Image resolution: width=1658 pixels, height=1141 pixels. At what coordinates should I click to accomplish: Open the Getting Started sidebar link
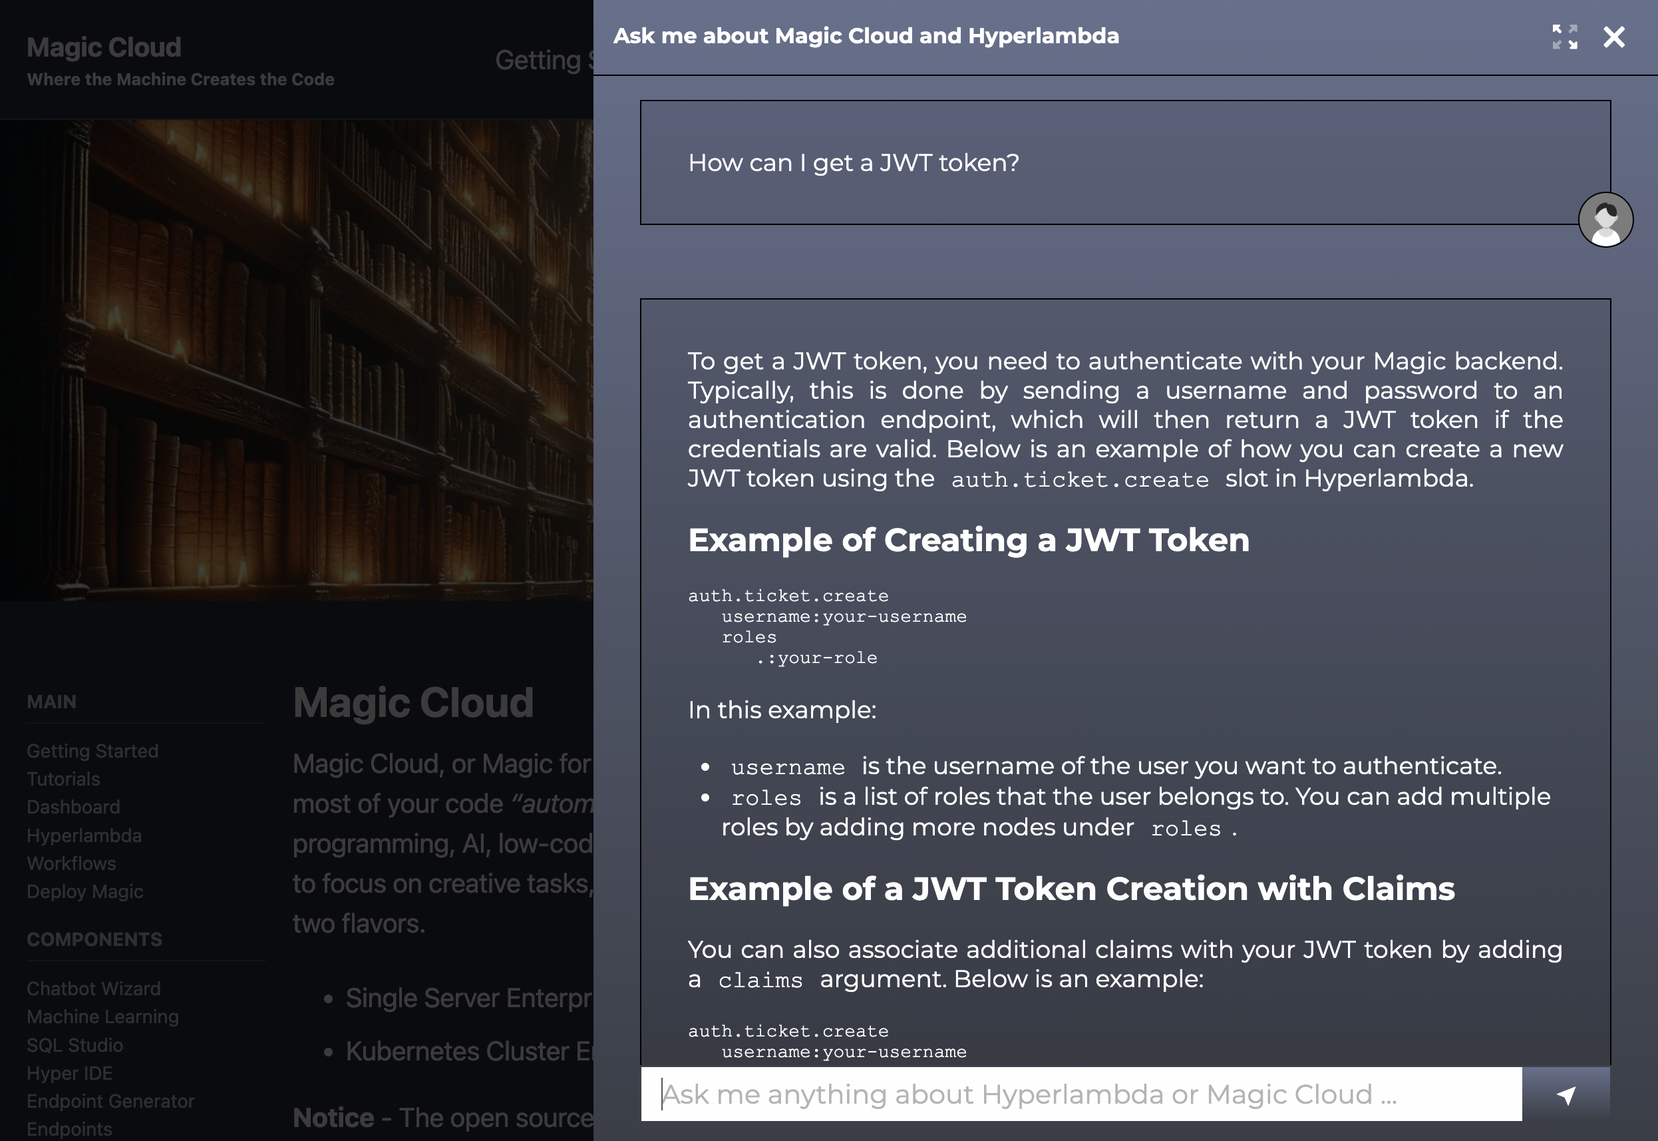click(92, 751)
